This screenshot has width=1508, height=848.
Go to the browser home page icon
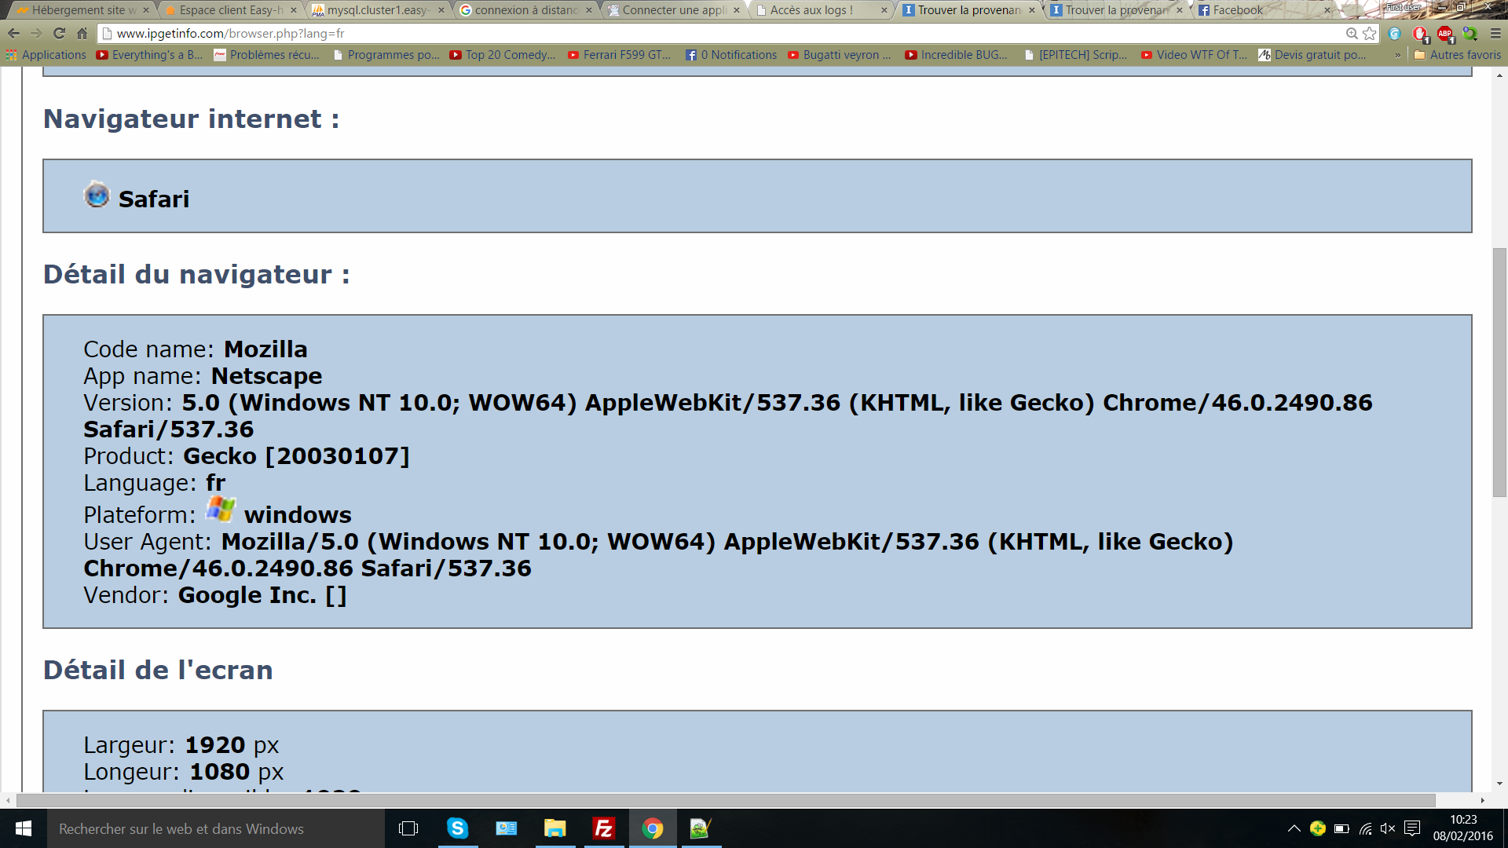pyautogui.click(x=82, y=34)
